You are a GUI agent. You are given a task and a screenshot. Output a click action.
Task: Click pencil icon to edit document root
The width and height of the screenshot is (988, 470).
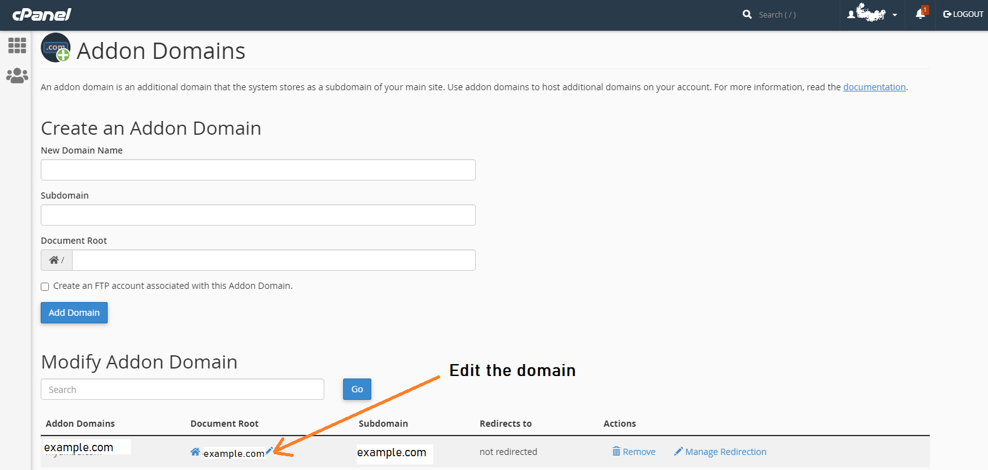tap(269, 451)
